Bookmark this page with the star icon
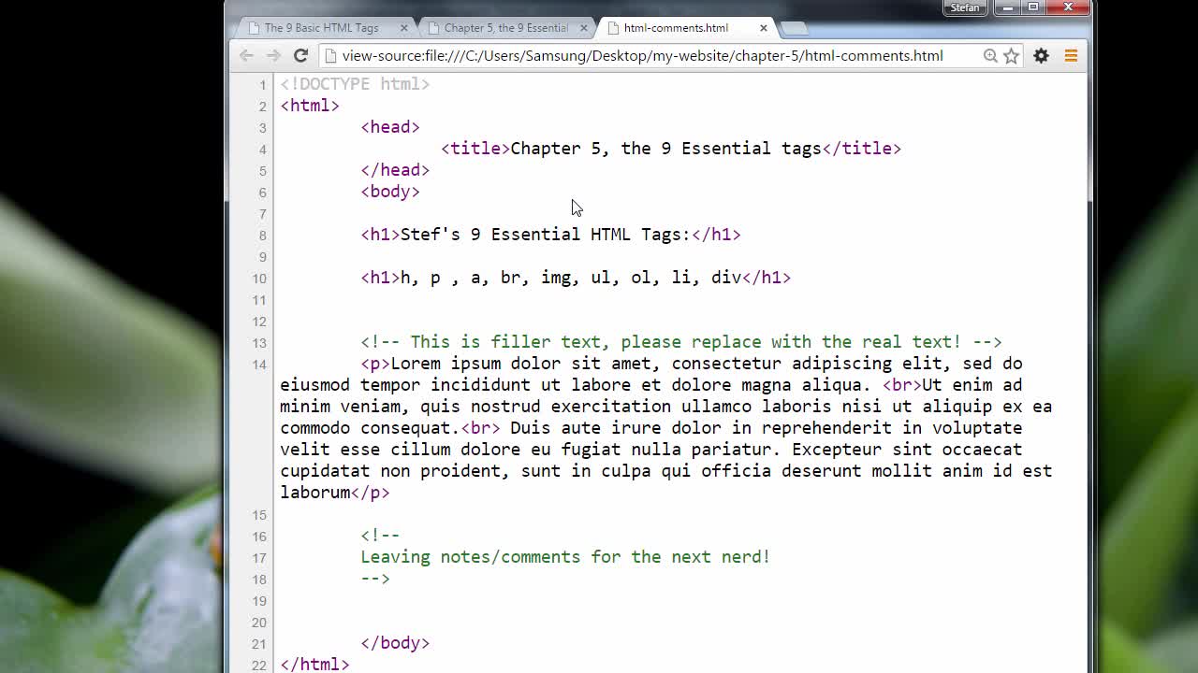The width and height of the screenshot is (1198, 673). (1012, 56)
